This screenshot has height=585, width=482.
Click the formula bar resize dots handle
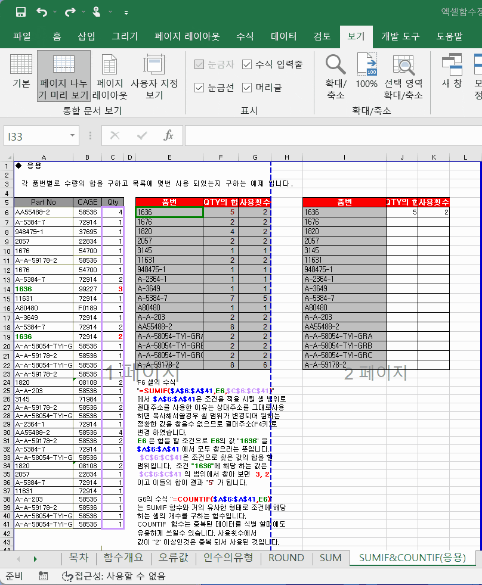(90, 135)
